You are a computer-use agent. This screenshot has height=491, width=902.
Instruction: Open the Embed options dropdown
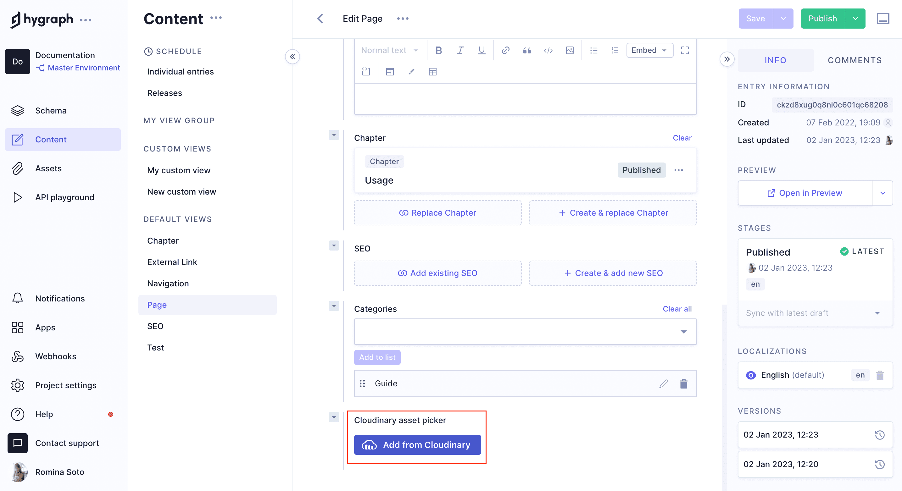pyautogui.click(x=649, y=50)
